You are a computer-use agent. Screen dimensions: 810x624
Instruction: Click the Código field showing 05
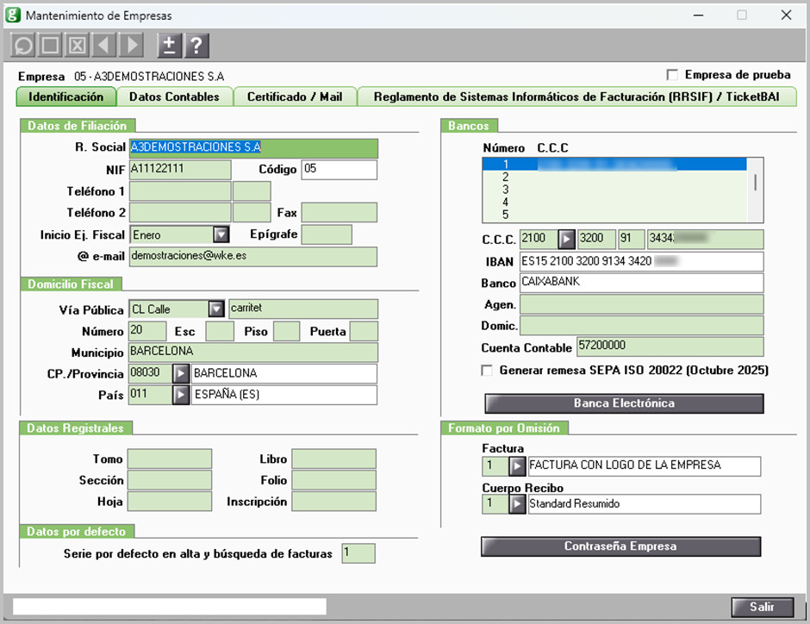pos(340,170)
